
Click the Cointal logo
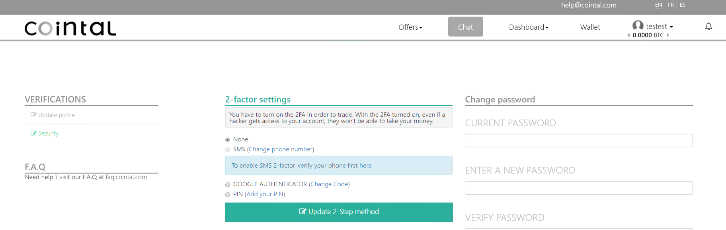click(x=70, y=28)
